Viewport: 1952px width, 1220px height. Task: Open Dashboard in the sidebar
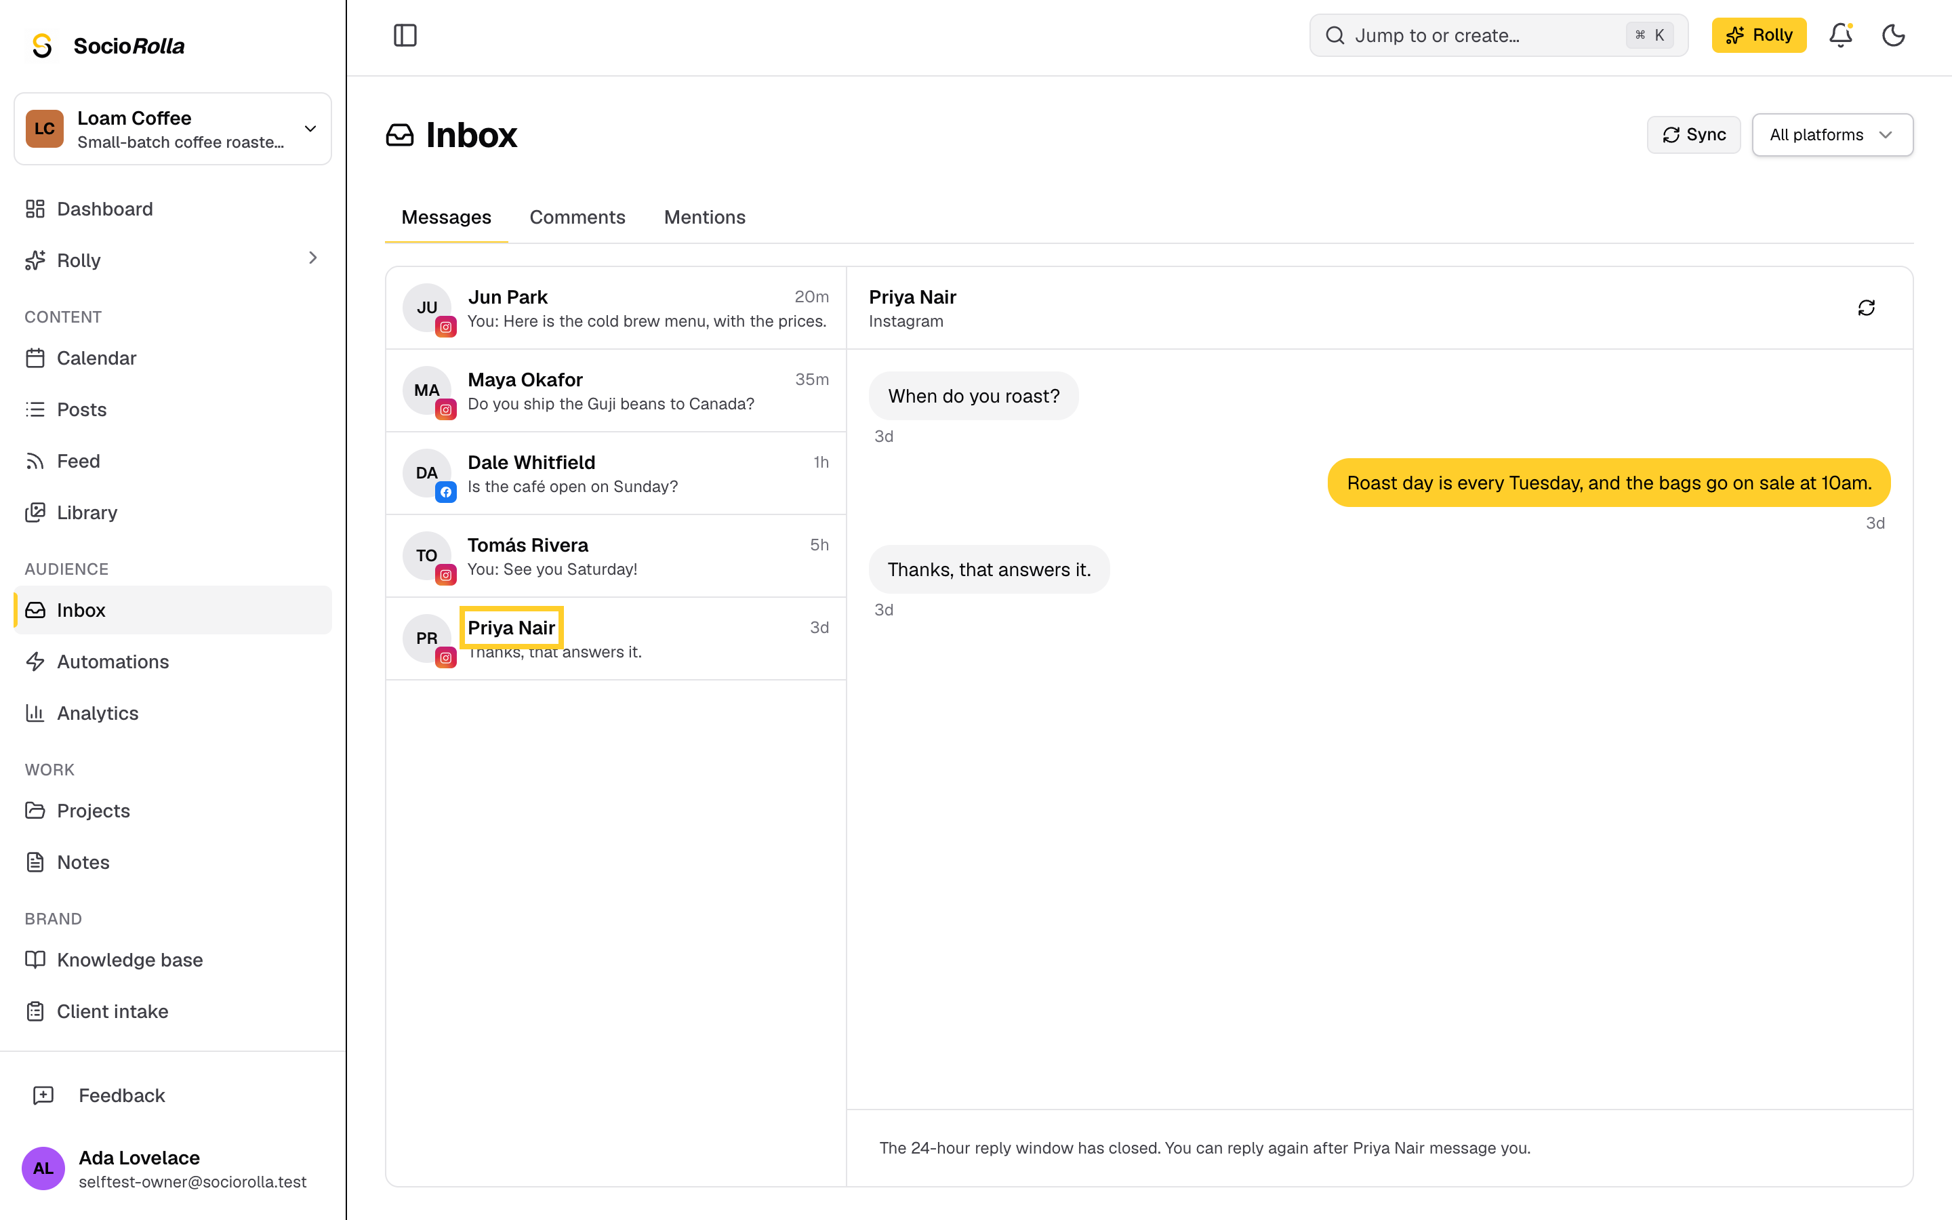coord(173,209)
